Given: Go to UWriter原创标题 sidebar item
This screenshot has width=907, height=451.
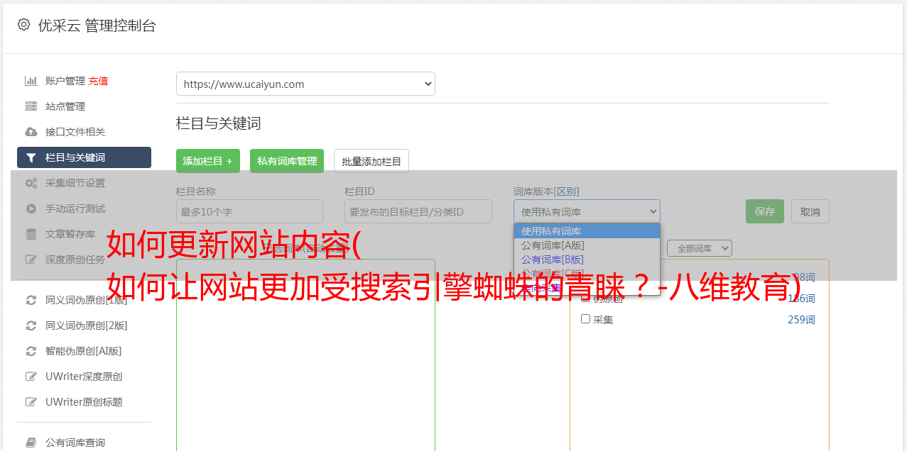Looking at the screenshot, I should [x=84, y=402].
